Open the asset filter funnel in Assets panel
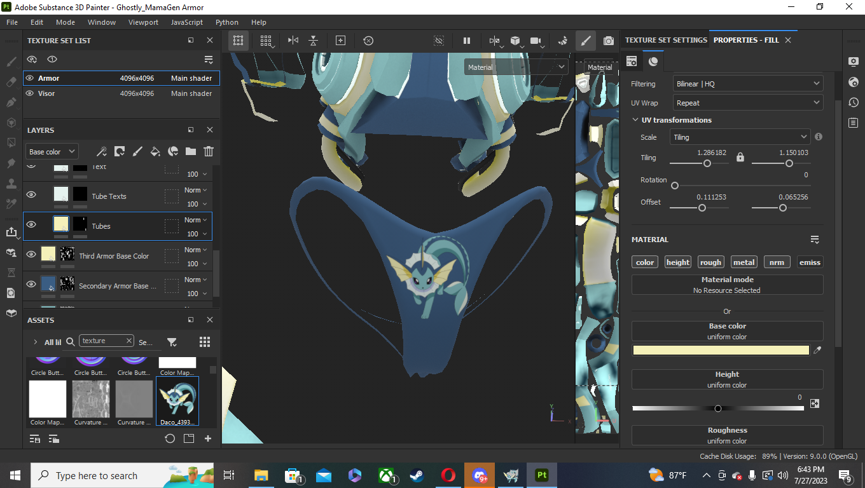Screen dimensions: 865x488 [x=172, y=342]
